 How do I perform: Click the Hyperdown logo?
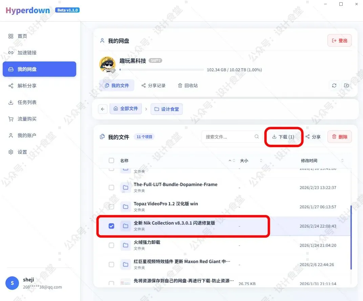pyautogui.click(x=28, y=10)
